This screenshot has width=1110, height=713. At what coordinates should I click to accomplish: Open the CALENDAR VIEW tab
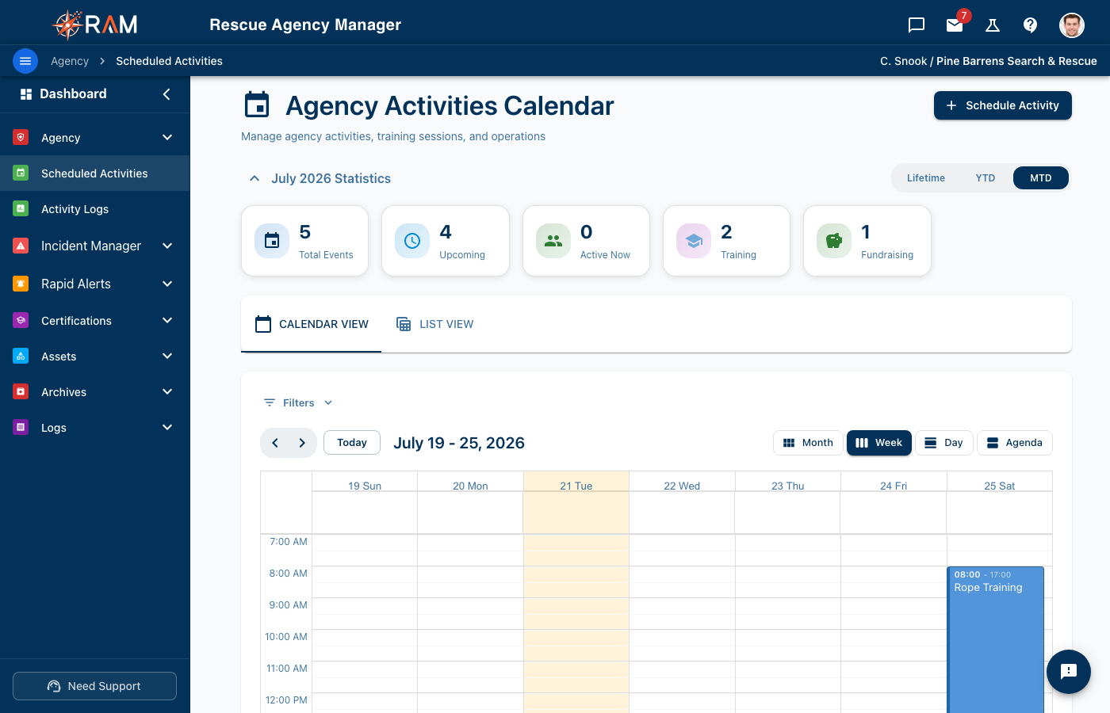(312, 324)
